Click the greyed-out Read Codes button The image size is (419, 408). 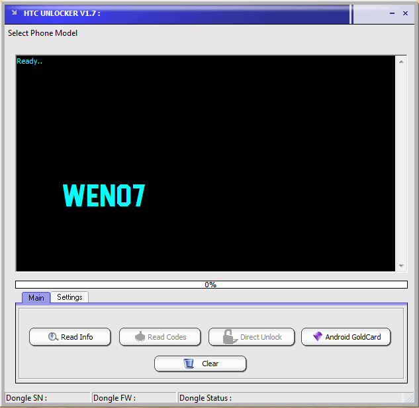coord(160,337)
